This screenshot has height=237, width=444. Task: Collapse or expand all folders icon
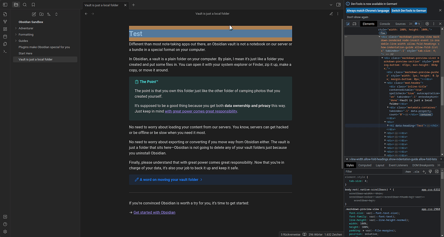56,14
